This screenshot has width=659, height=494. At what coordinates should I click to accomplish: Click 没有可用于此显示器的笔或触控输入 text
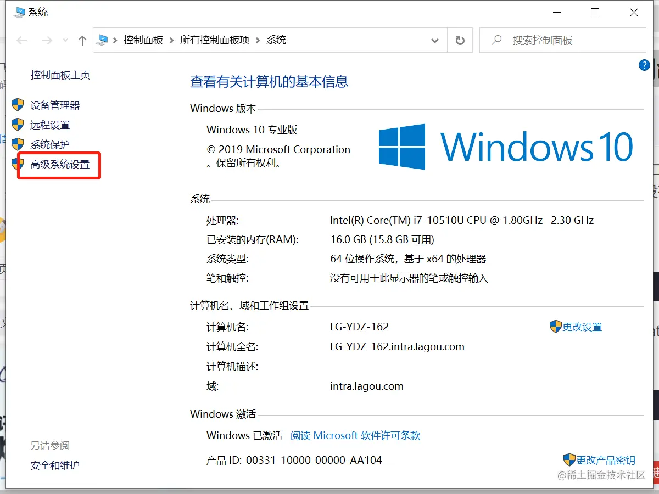tap(409, 278)
